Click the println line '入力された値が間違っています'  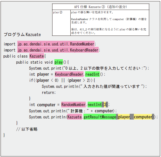(x=94, y=86)
